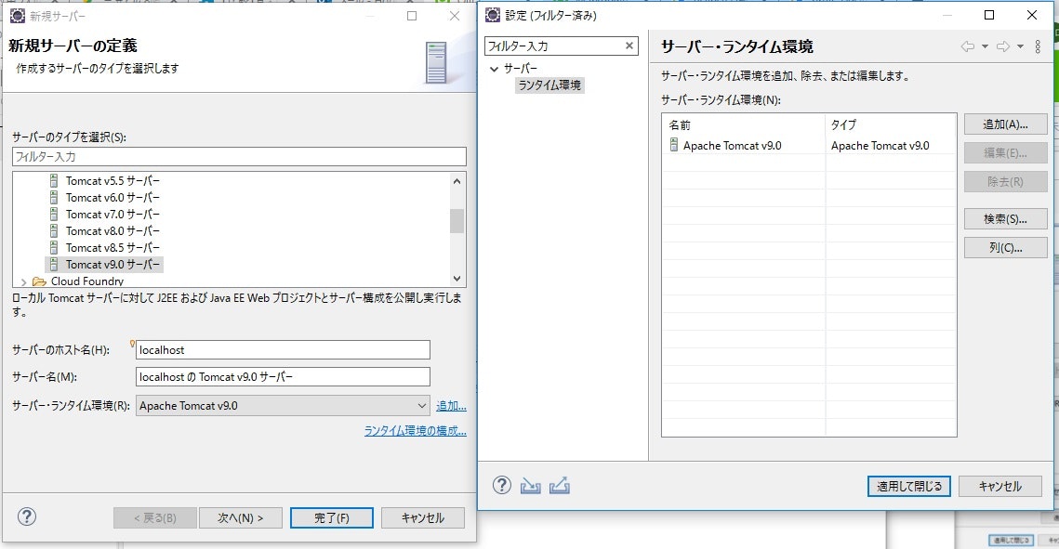This screenshot has width=1059, height=549.
Task: Click the server type filter field
Action: coord(239,156)
